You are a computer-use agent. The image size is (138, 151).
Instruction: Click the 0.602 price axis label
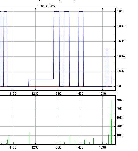(120, 71)
